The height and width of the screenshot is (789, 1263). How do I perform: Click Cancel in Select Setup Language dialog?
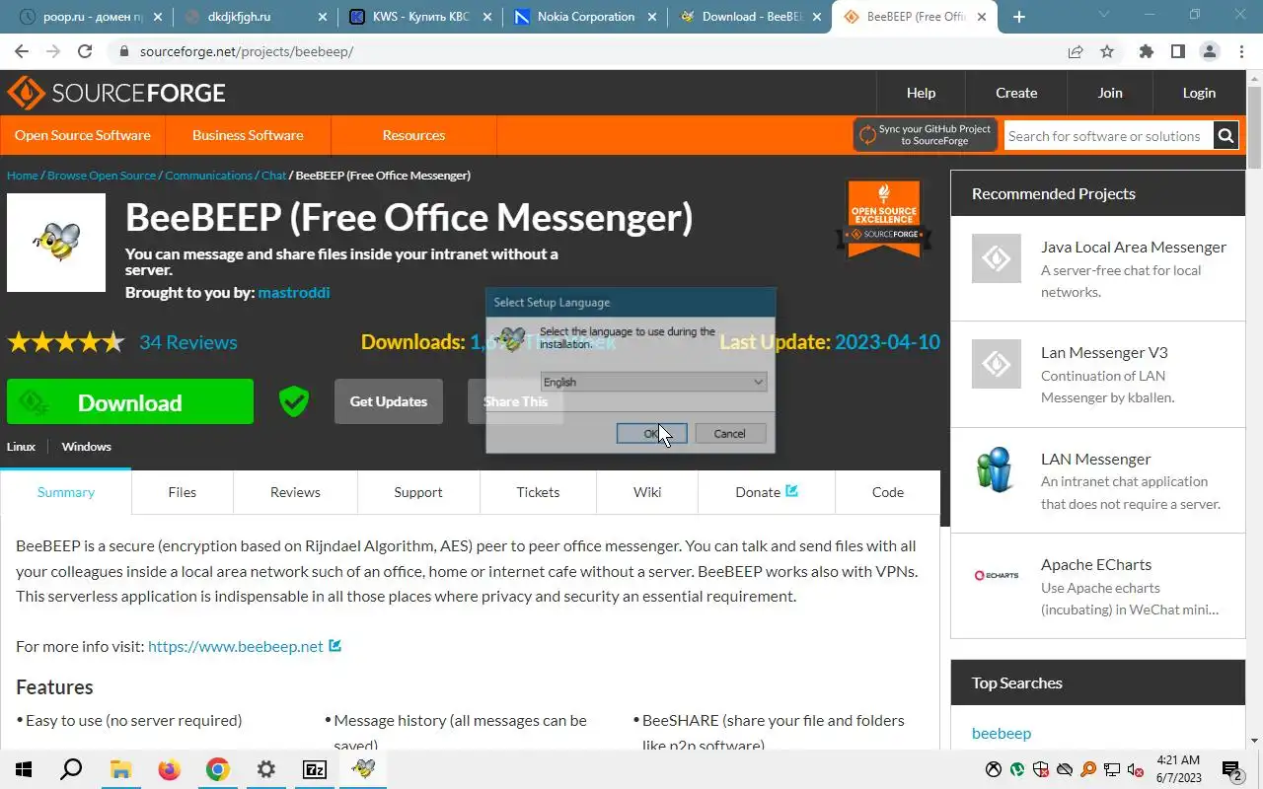click(x=729, y=433)
